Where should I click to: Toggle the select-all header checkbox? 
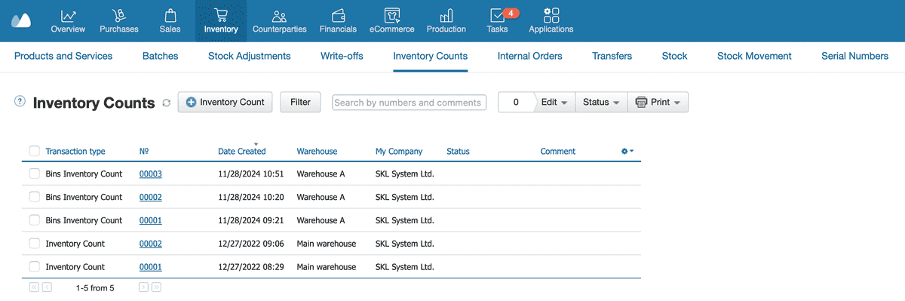(x=34, y=151)
